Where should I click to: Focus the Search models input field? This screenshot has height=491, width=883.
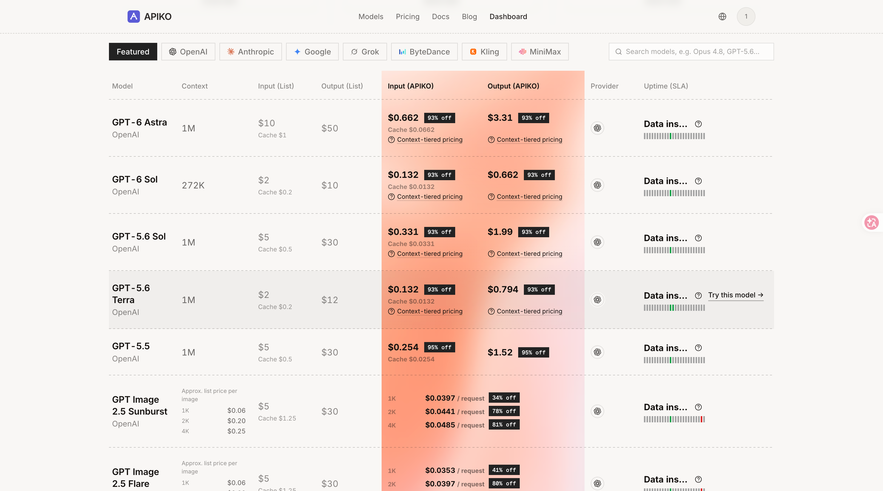[691, 52]
